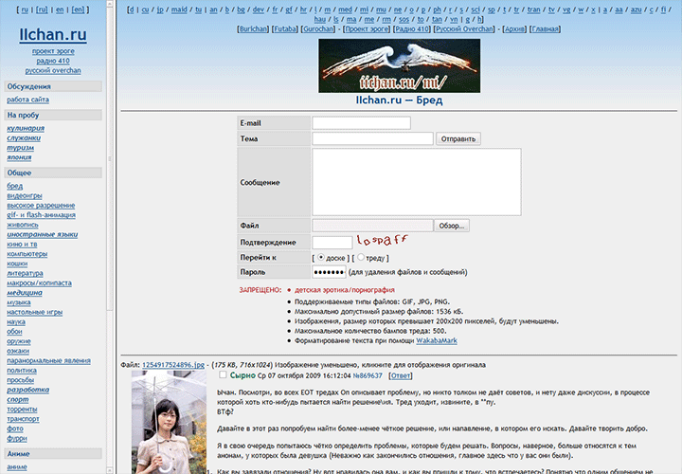The image size is (682, 474).
Task: Click the 'проект эроге' sidebar link
Action: click(53, 51)
